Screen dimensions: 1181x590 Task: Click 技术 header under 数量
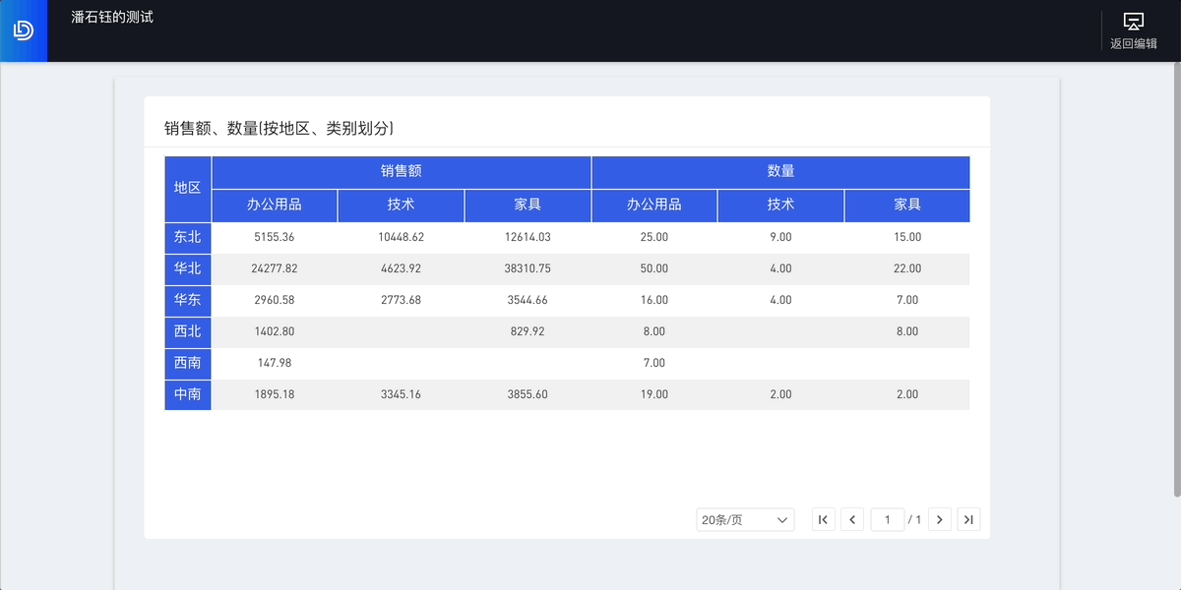[780, 205]
